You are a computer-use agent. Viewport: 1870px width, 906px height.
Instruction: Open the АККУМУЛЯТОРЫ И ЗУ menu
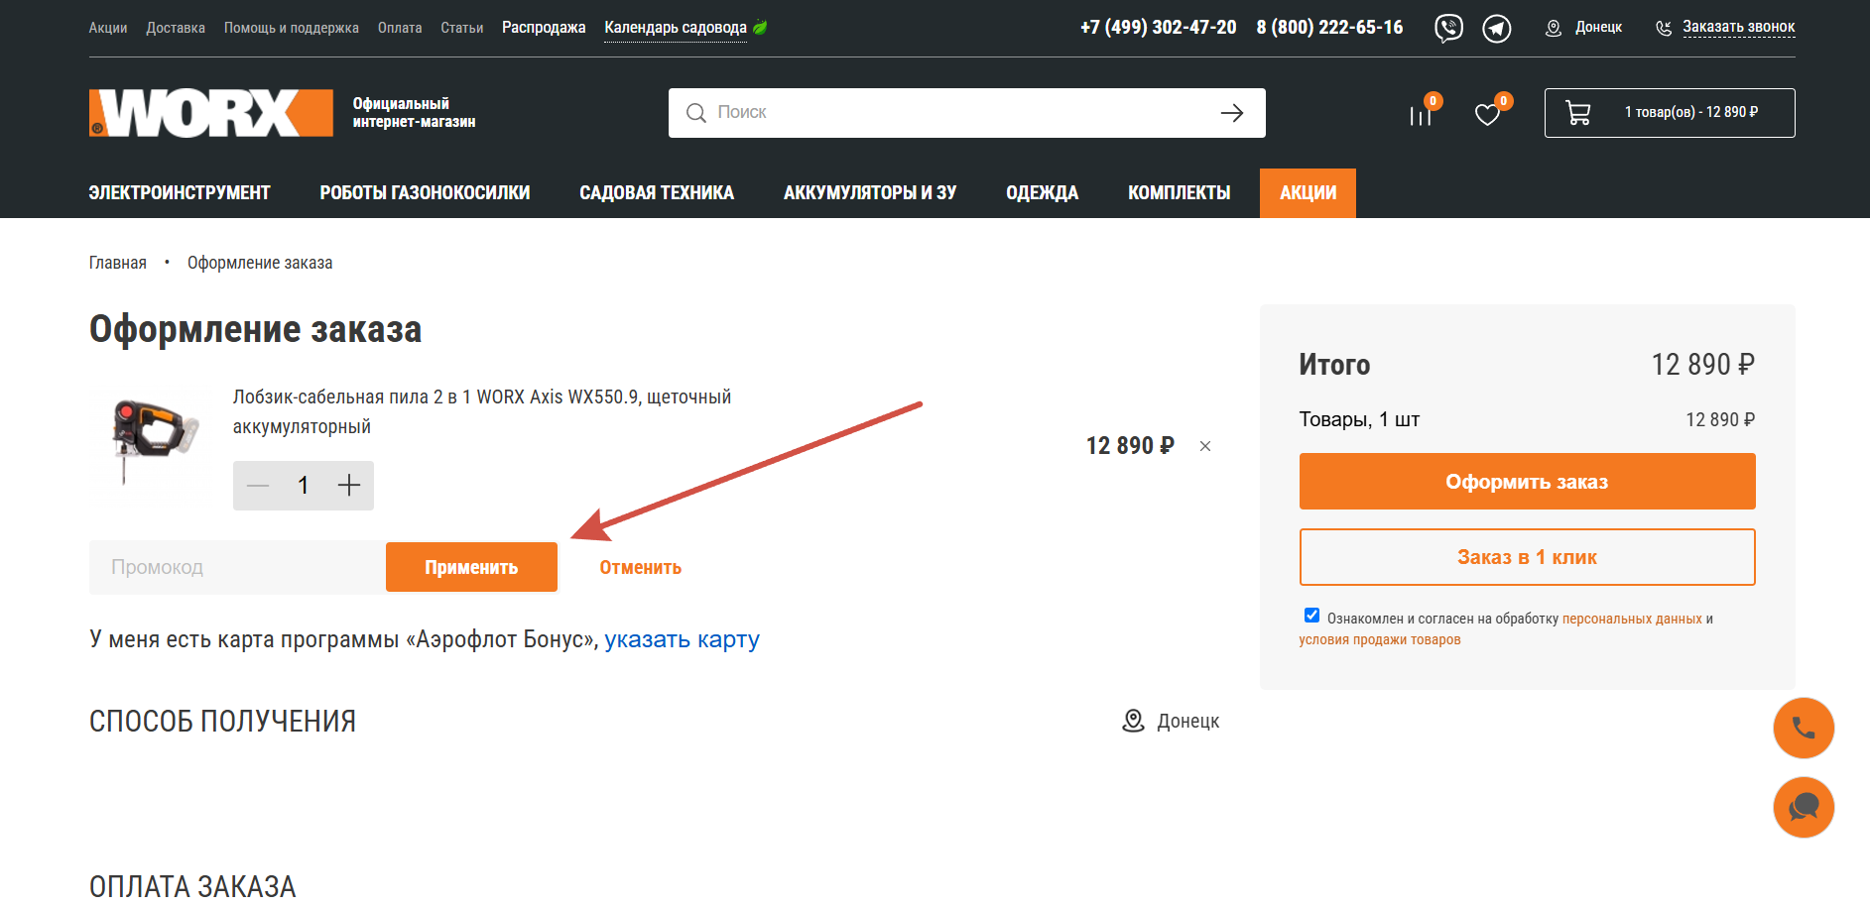(870, 193)
